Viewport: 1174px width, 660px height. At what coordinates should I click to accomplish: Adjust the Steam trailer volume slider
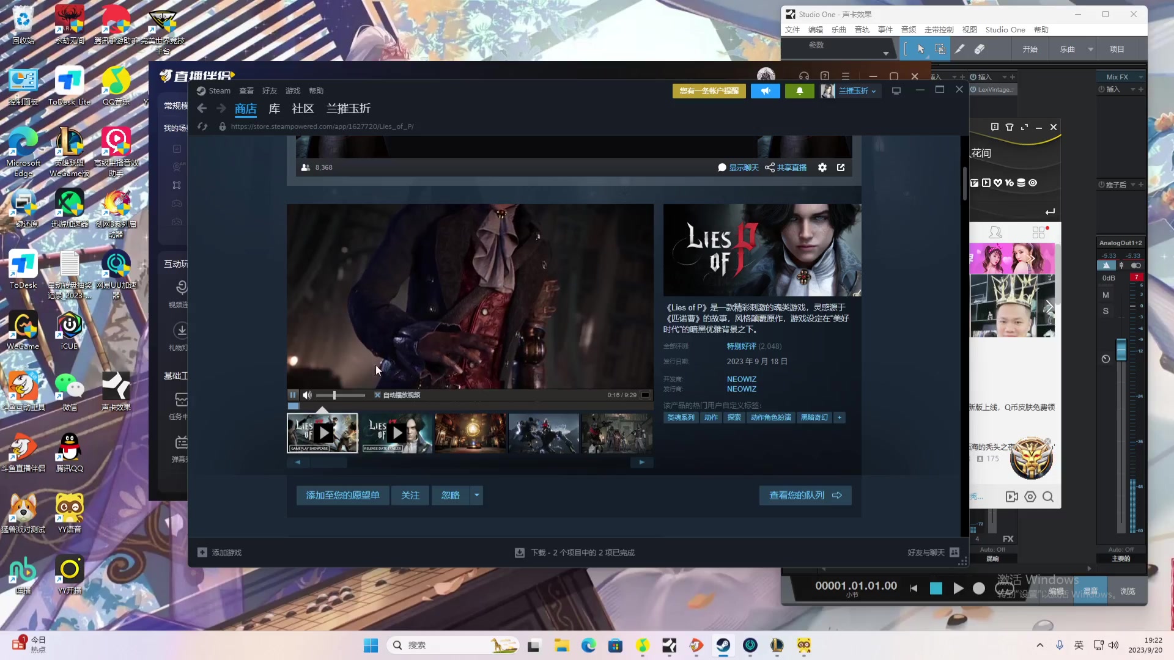pyautogui.click(x=341, y=395)
